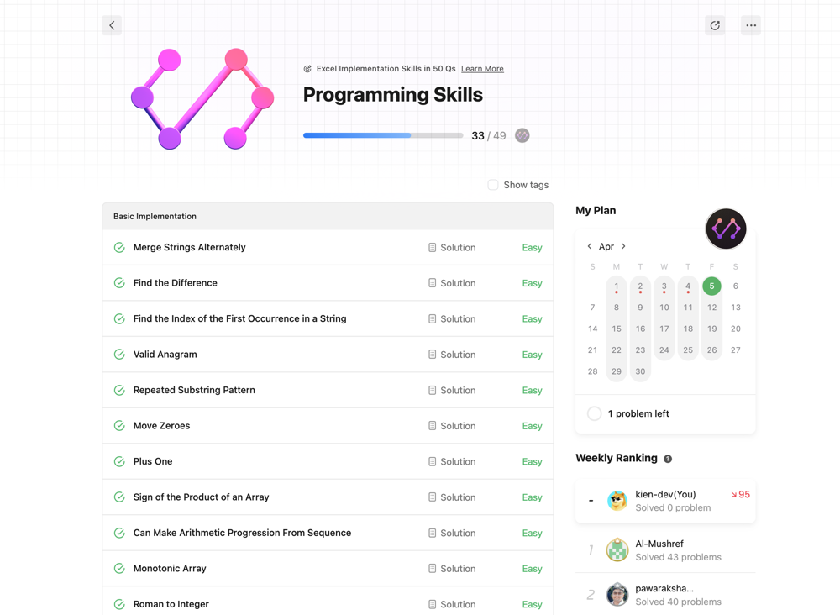
Task: Click the solution document icon for Valid Anagram
Action: click(433, 355)
